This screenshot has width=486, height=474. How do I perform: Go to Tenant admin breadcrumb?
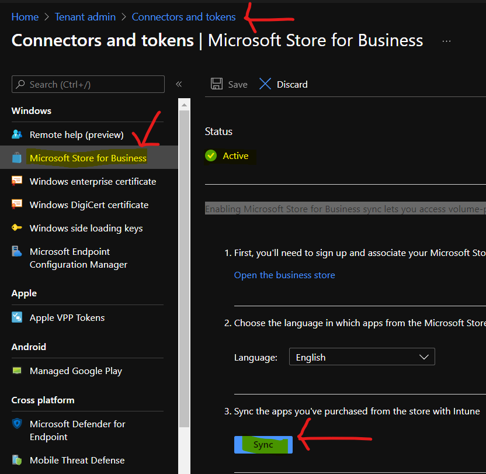[x=85, y=17]
